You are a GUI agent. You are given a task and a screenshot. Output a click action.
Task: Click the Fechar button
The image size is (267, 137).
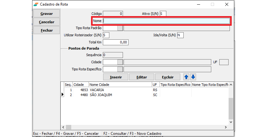[46, 30]
